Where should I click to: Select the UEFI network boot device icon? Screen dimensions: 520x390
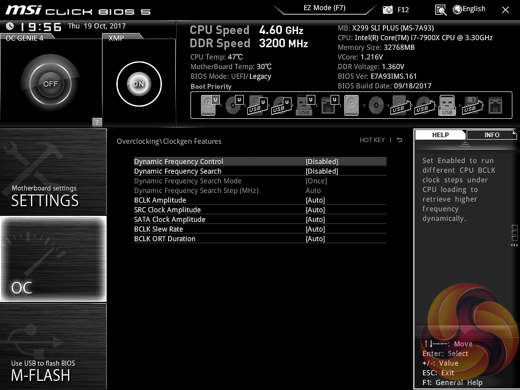coord(330,105)
